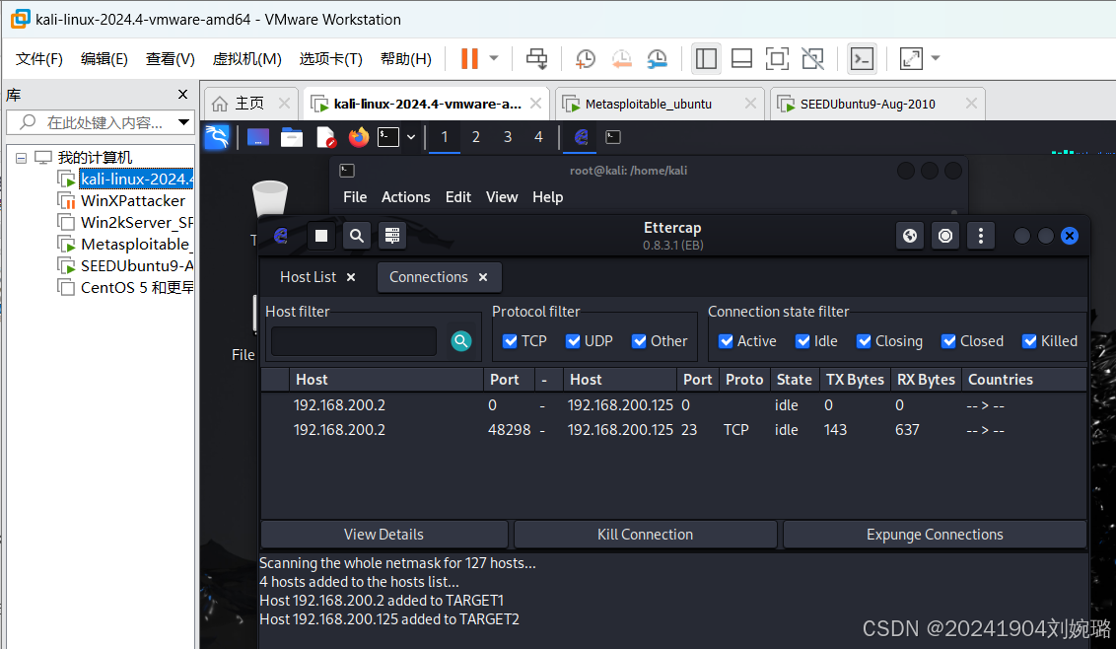1116x649 pixels.
Task: Uncheck the Other protocol filter
Action: [639, 341]
